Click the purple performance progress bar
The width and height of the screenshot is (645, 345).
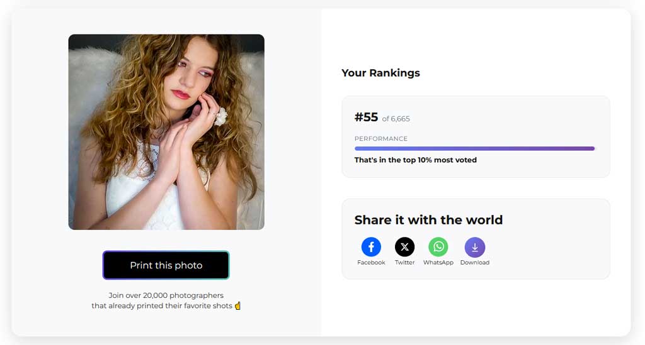point(474,149)
